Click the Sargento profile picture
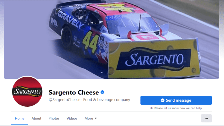The image size is (224, 126). [x=27, y=92]
